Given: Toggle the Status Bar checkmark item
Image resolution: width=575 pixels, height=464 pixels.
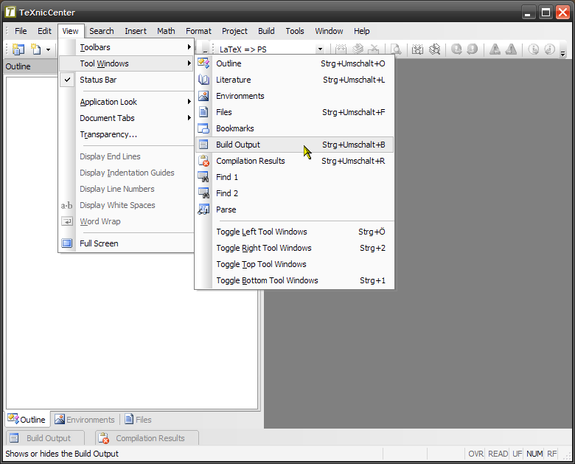Looking at the screenshot, I should [x=126, y=80].
